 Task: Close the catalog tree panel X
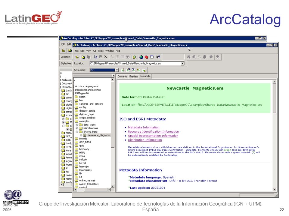(113, 76)
